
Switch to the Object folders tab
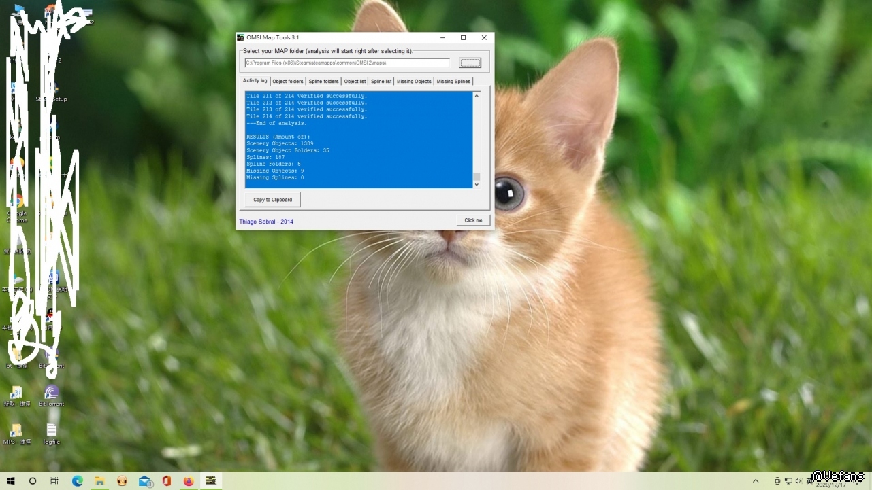pos(288,82)
